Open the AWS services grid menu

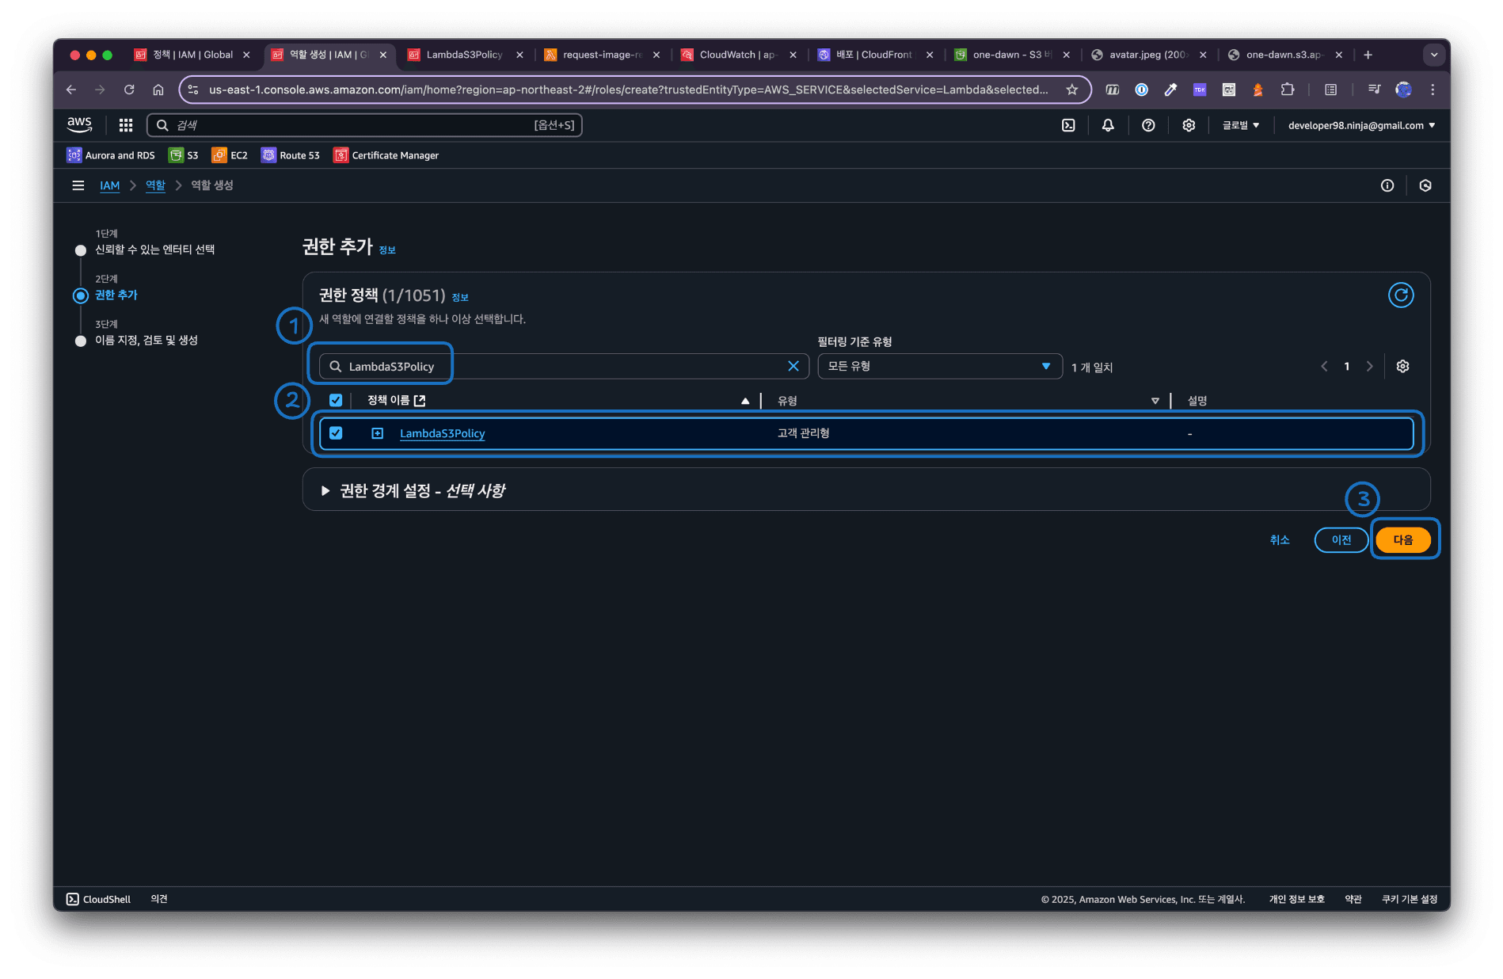[126, 125]
